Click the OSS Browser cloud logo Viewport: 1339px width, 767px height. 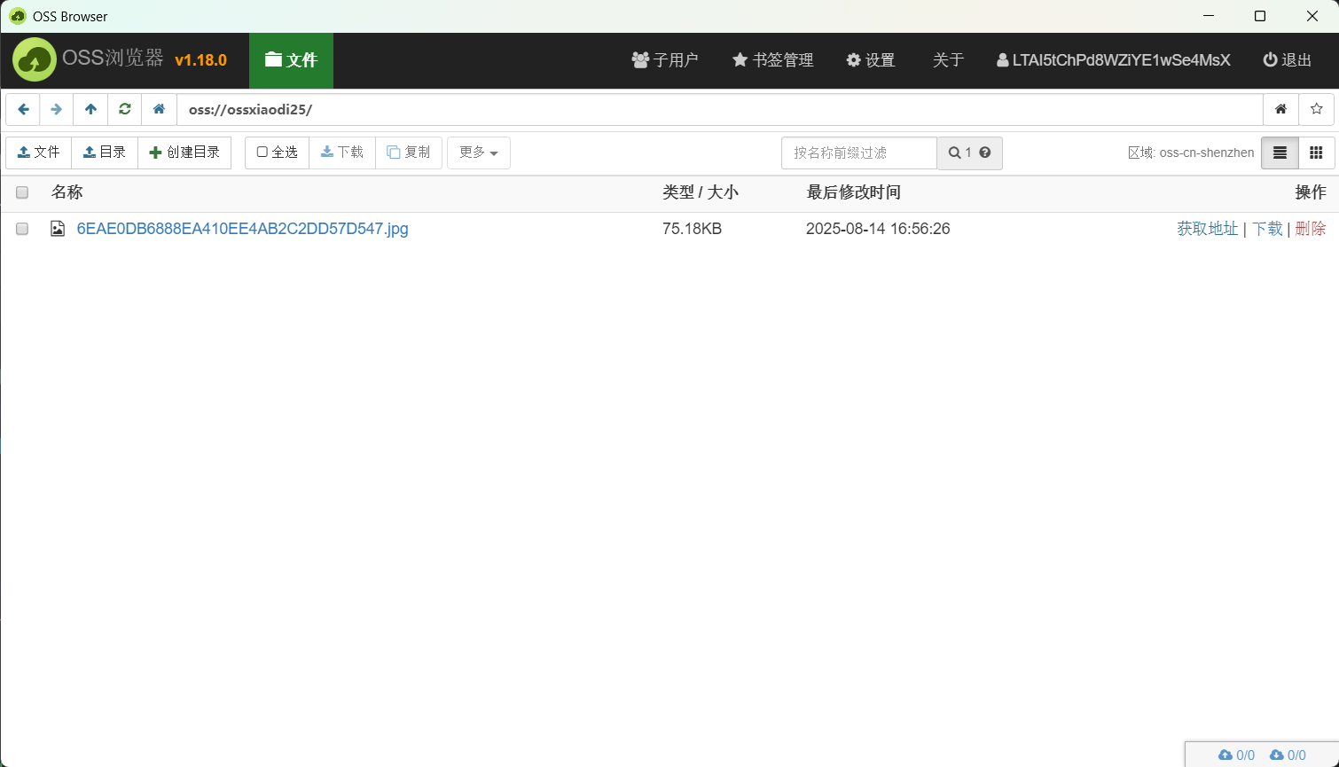35,59
